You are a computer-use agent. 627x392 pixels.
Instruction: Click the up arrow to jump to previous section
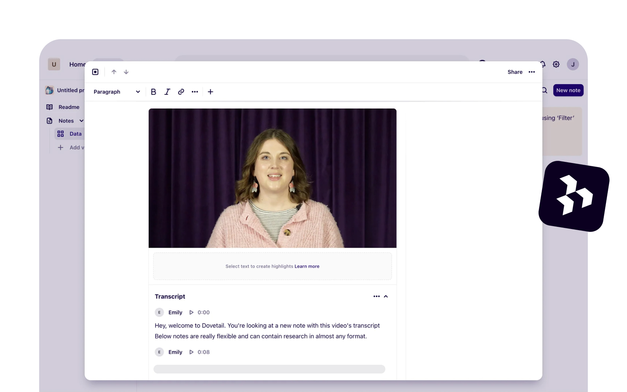click(x=114, y=72)
